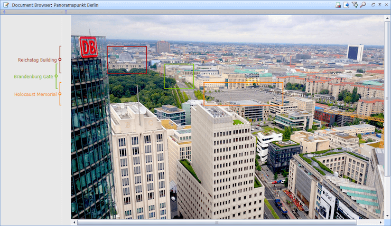Undock the Document Browser window
391x226 pixels.
[x=373, y=5]
